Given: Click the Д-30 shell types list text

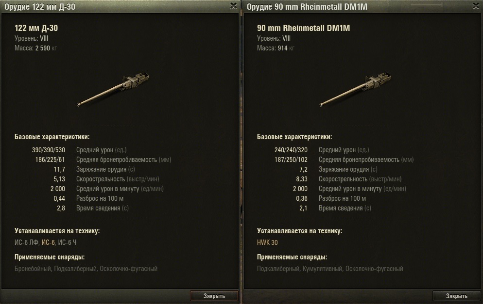Looking at the screenshot, I should (x=86, y=269).
